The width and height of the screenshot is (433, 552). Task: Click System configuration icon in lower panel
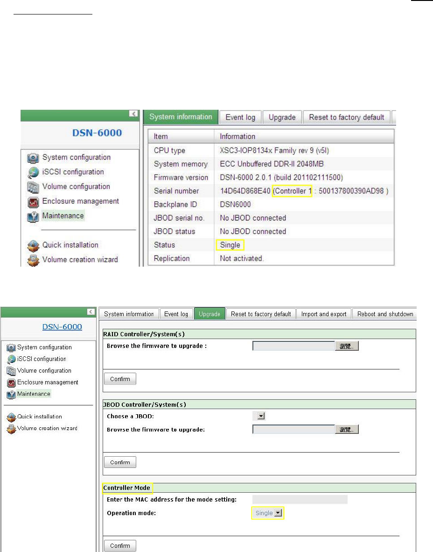(11, 348)
